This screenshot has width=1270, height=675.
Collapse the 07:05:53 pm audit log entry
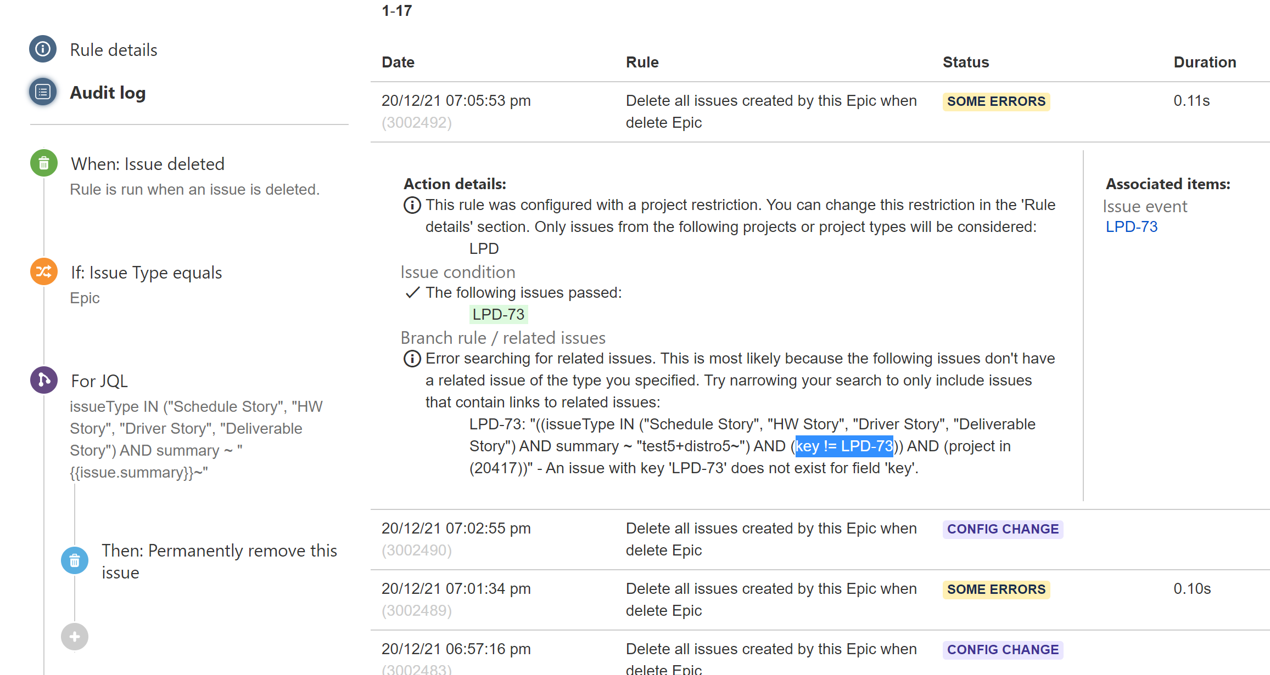tap(456, 101)
